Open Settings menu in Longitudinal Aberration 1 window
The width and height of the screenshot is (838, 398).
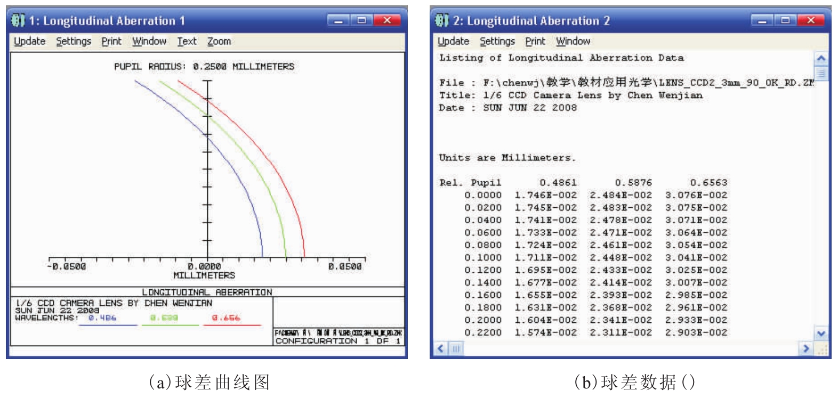tap(74, 41)
